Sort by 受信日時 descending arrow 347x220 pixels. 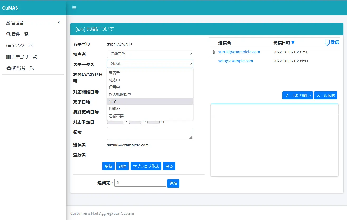pyautogui.click(x=293, y=43)
